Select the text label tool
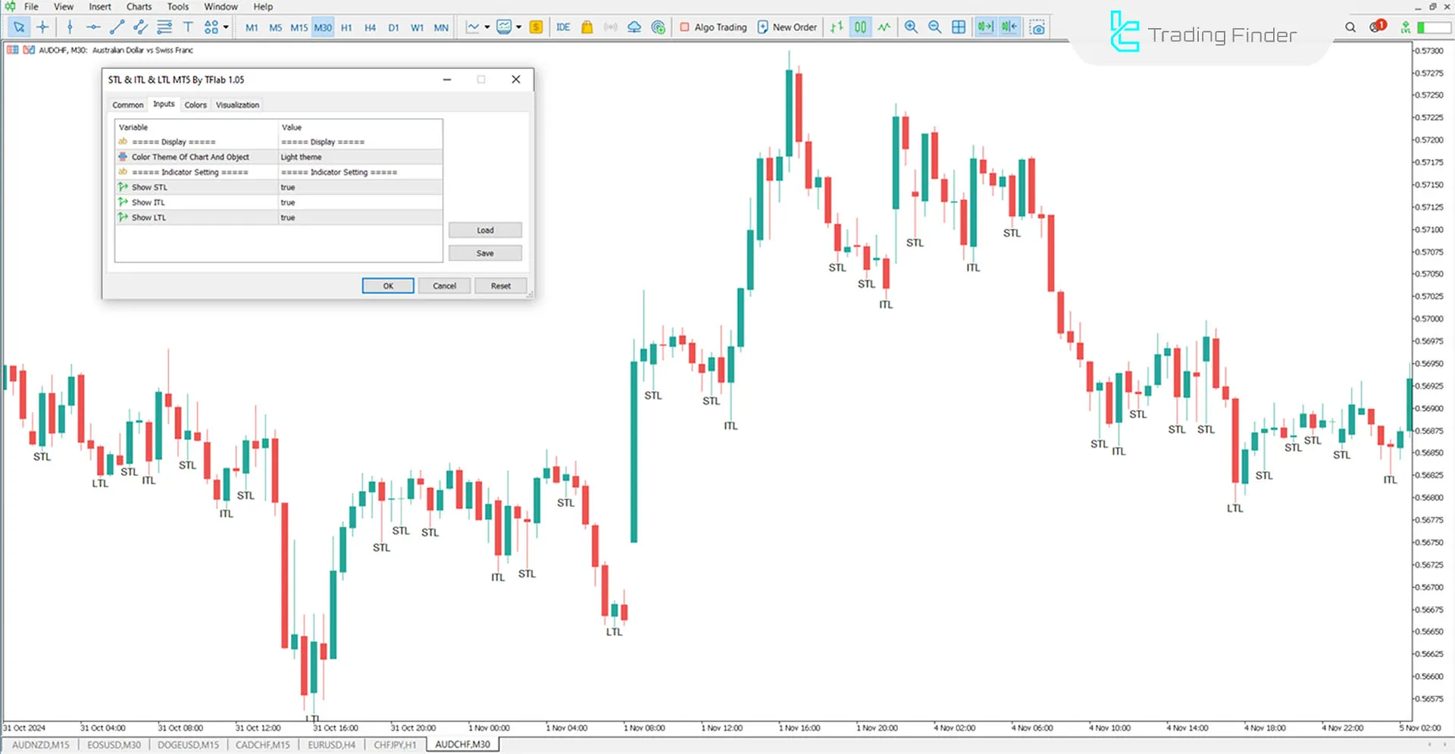 (x=188, y=27)
